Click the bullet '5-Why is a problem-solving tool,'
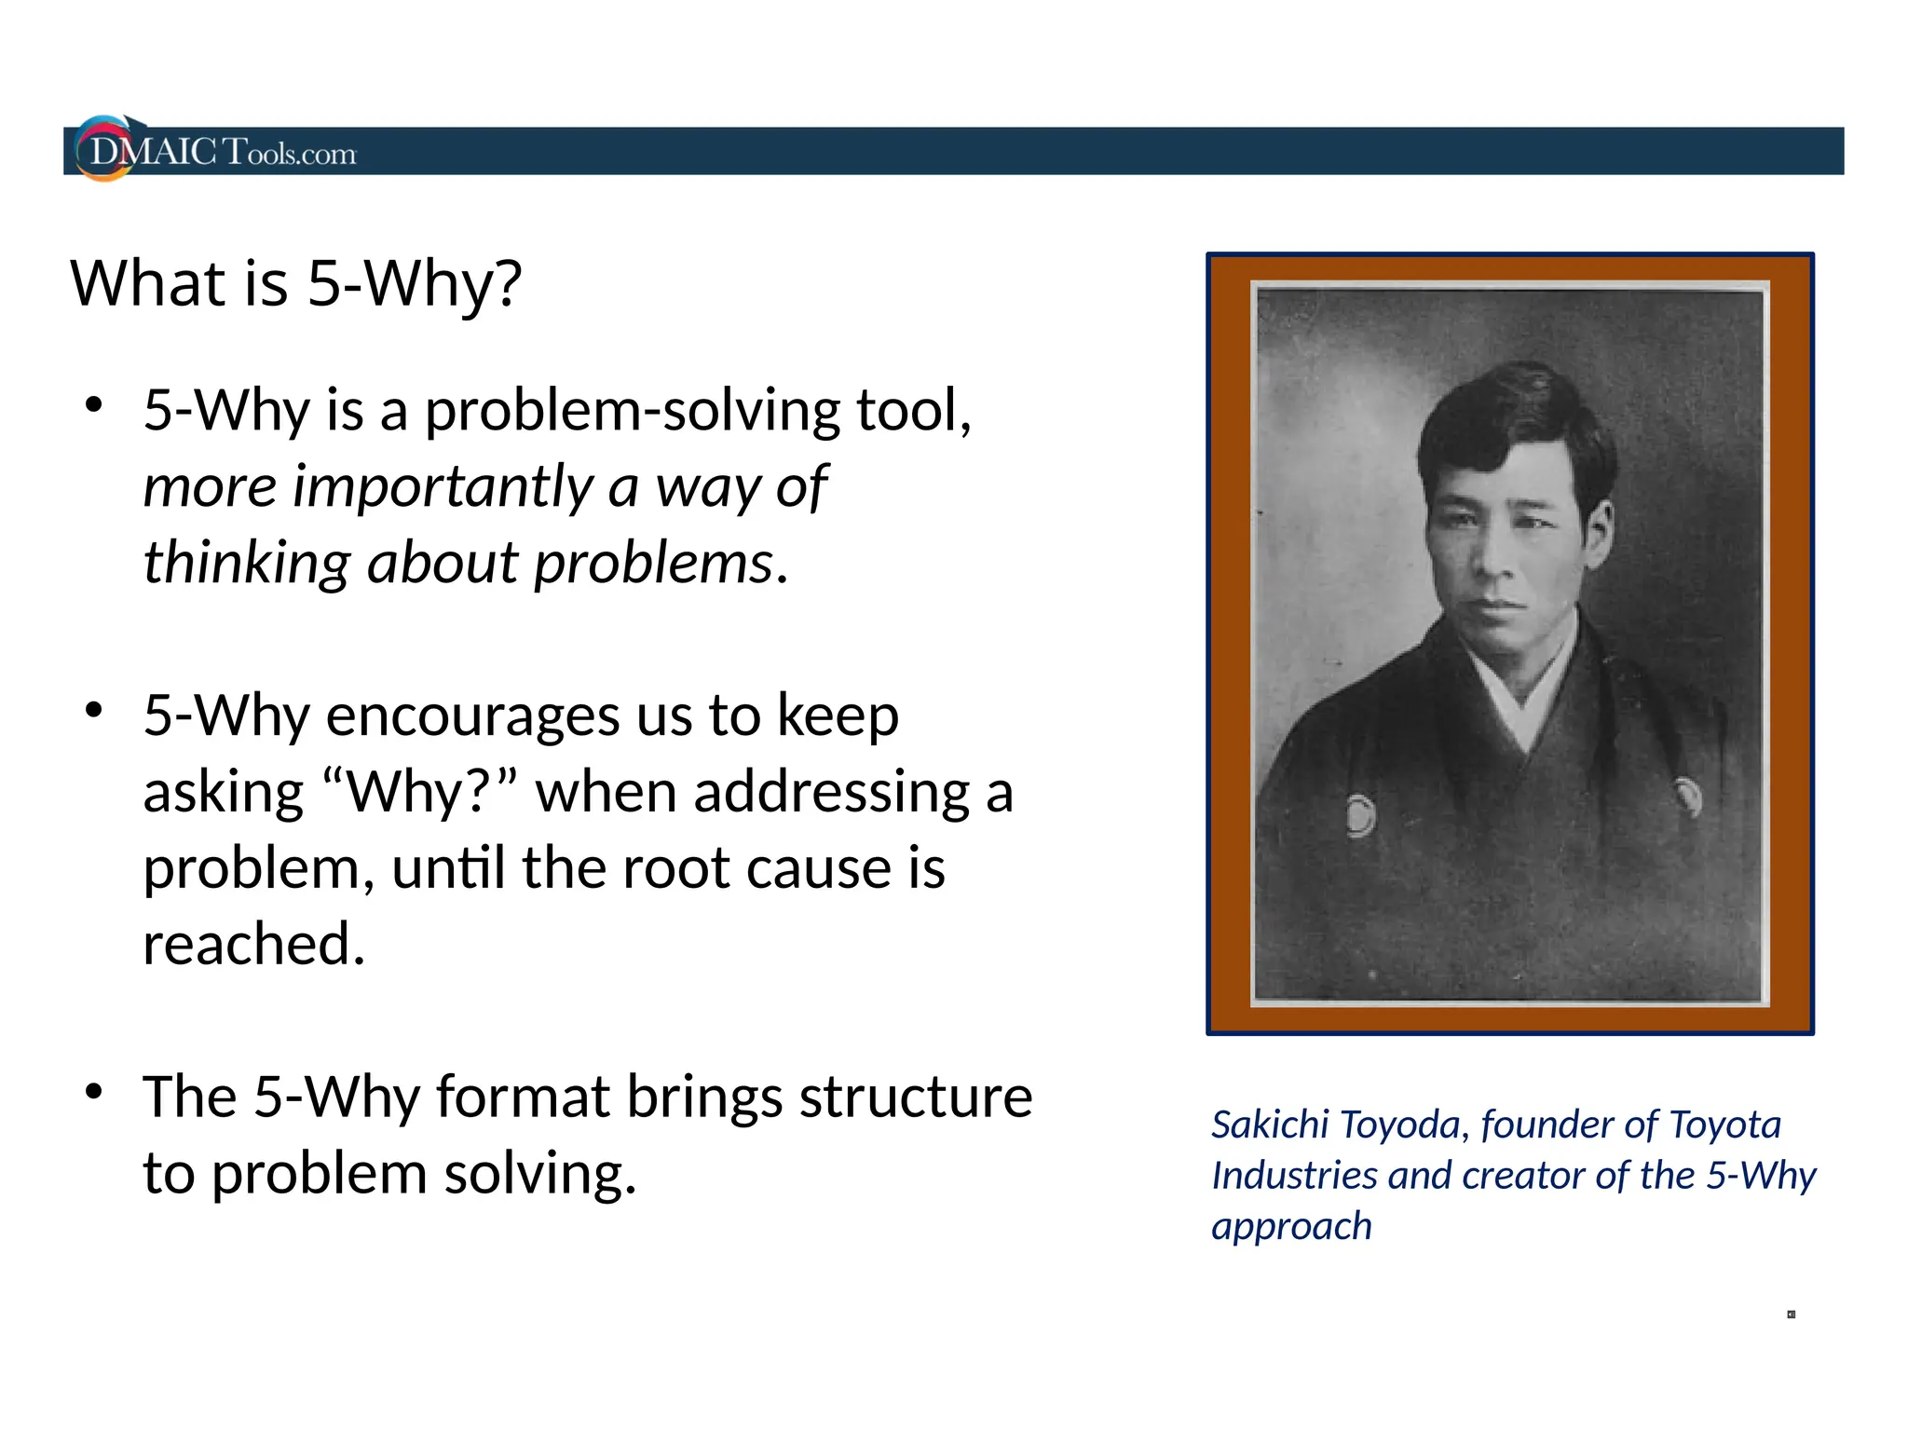This screenshot has height=1431, width=1908. (557, 410)
